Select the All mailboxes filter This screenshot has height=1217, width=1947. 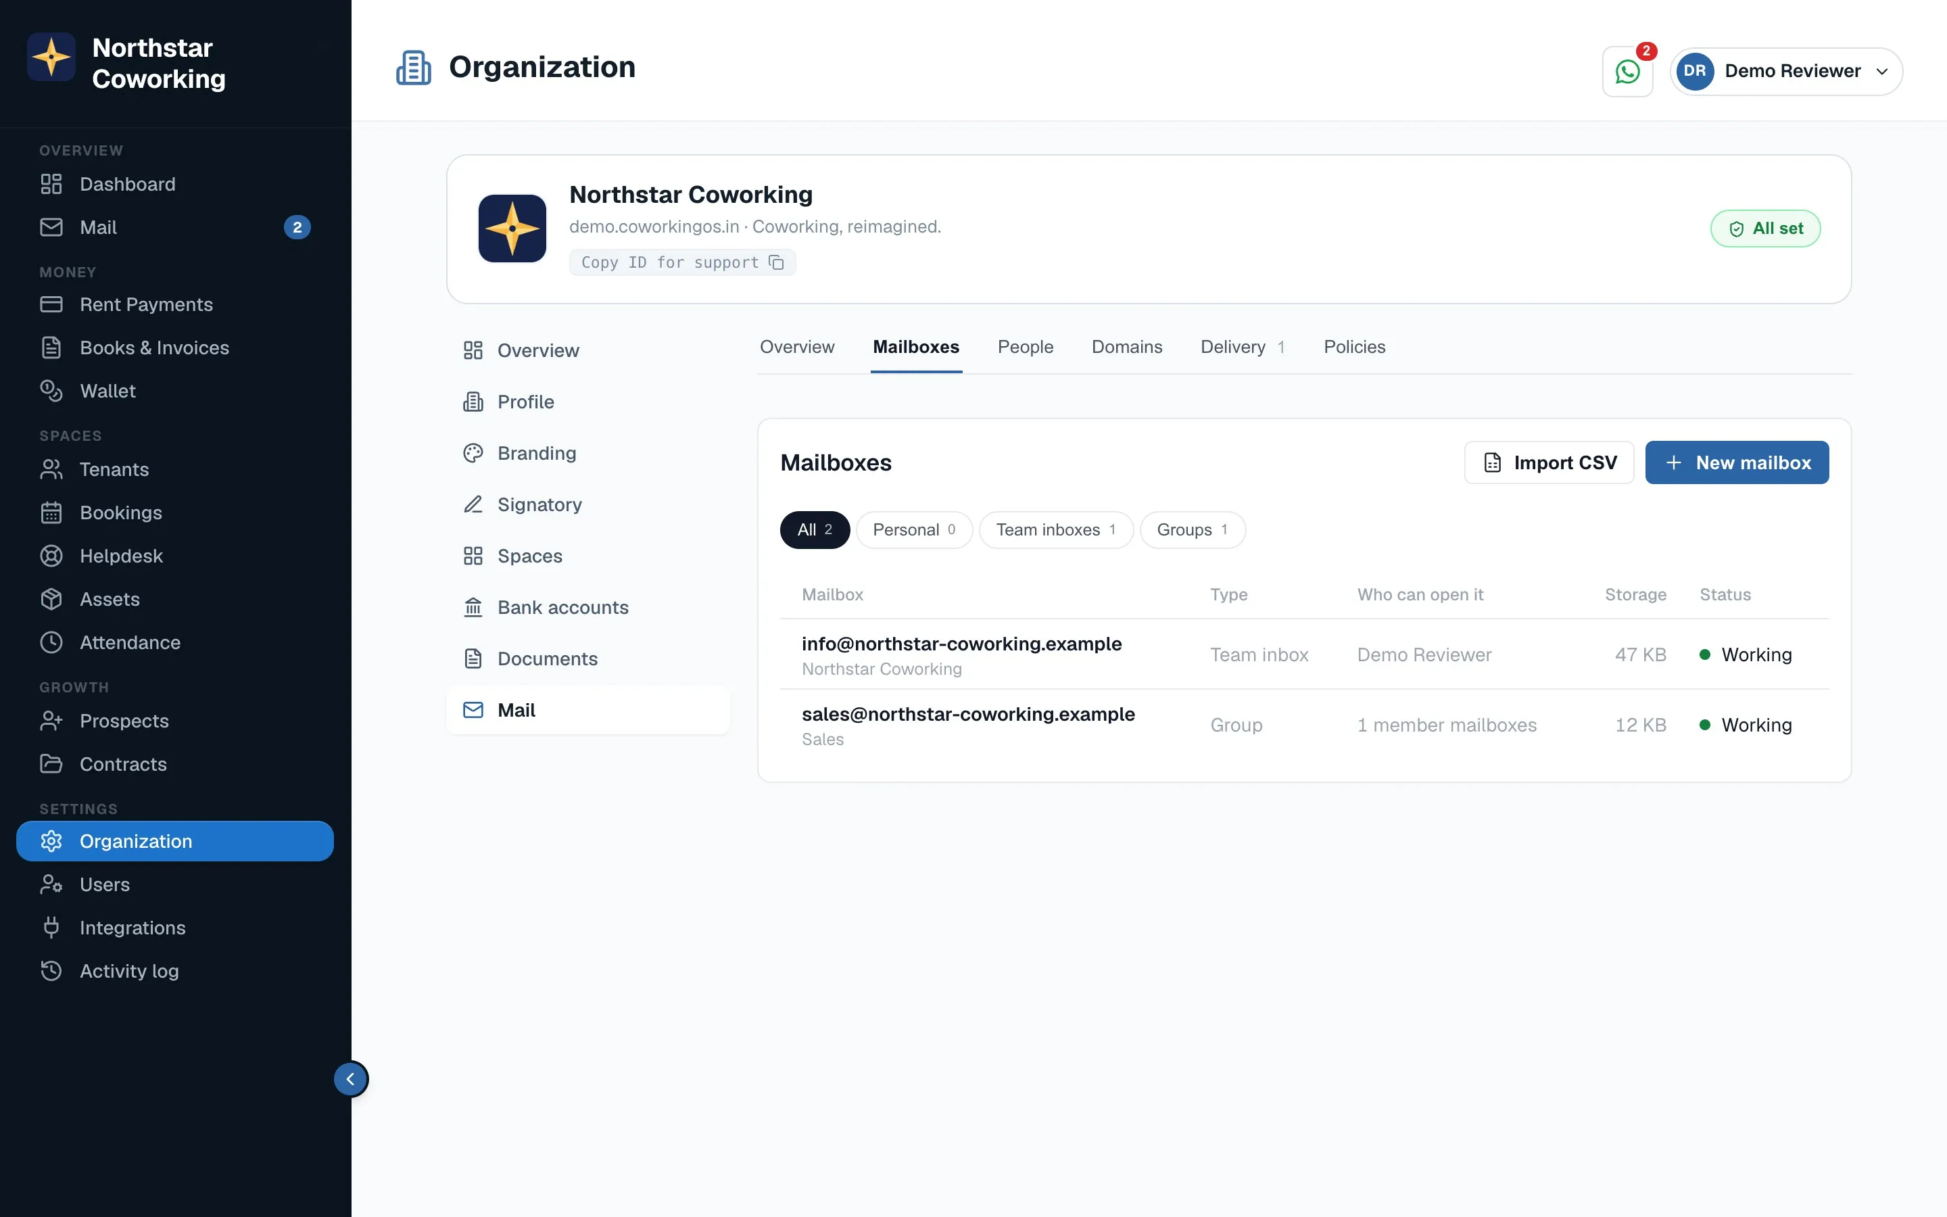tap(814, 529)
